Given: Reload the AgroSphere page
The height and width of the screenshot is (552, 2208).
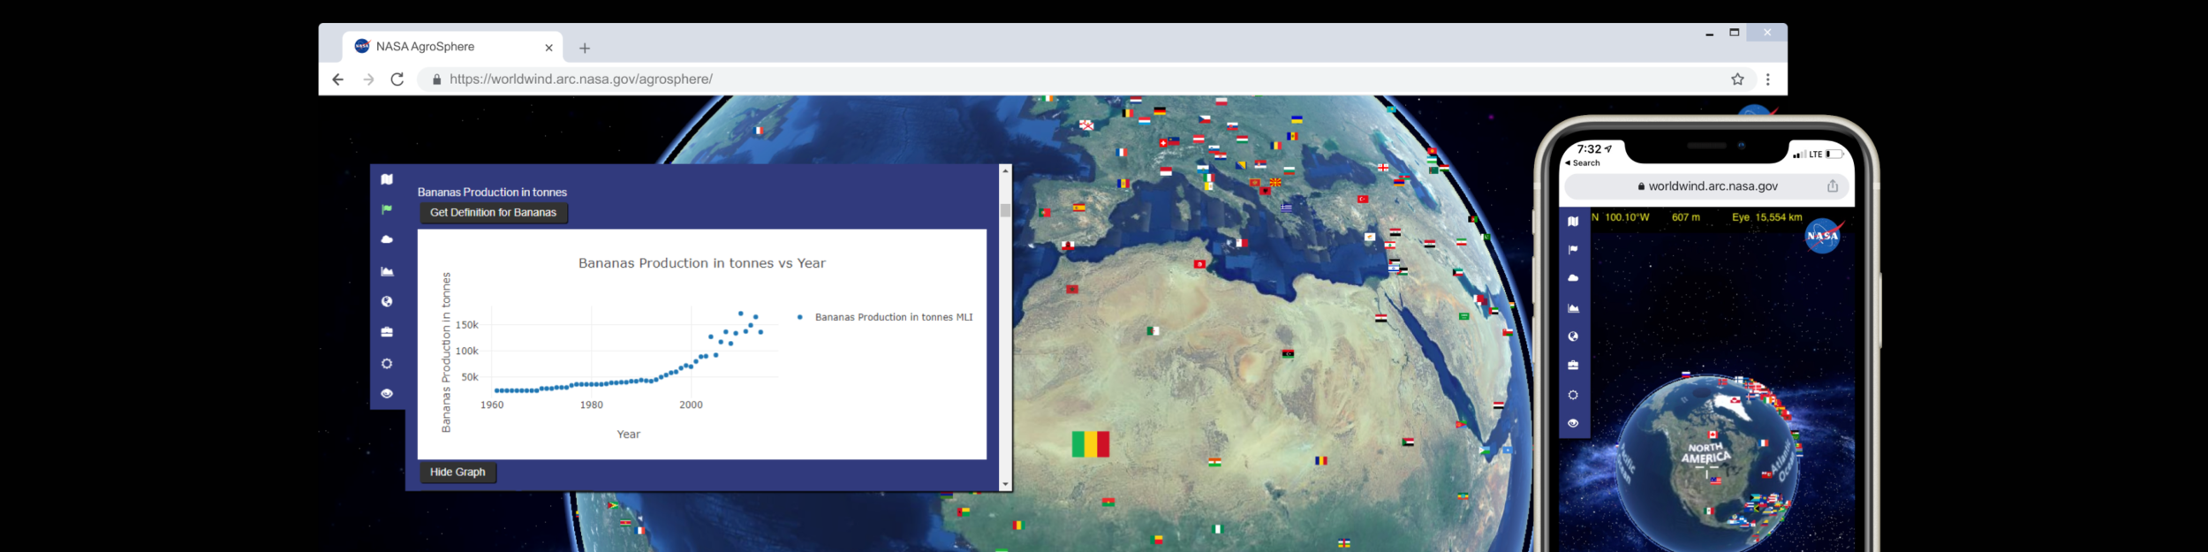Looking at the screenshot, I should click(397, 79).
